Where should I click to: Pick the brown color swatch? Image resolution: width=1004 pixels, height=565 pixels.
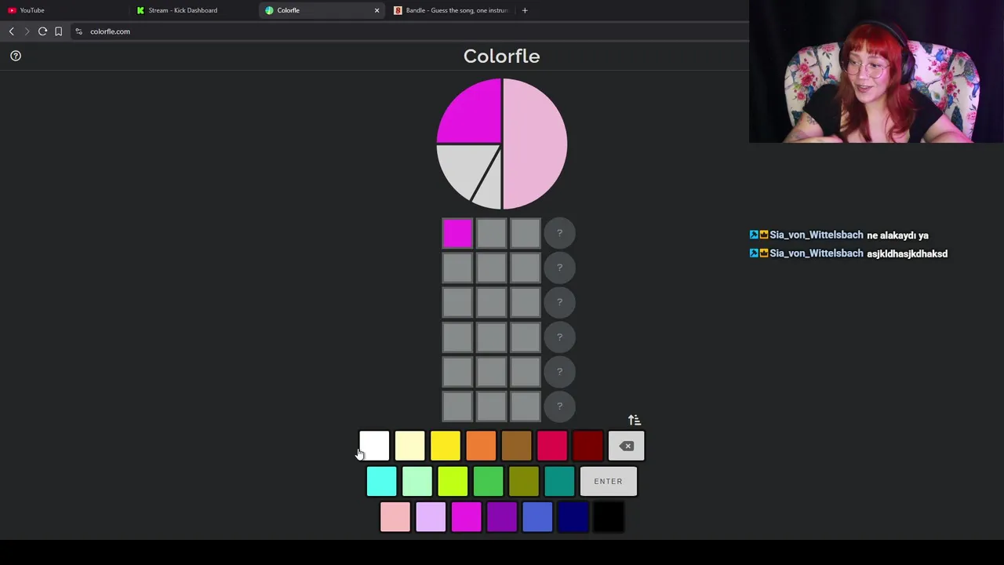[516, 446]
